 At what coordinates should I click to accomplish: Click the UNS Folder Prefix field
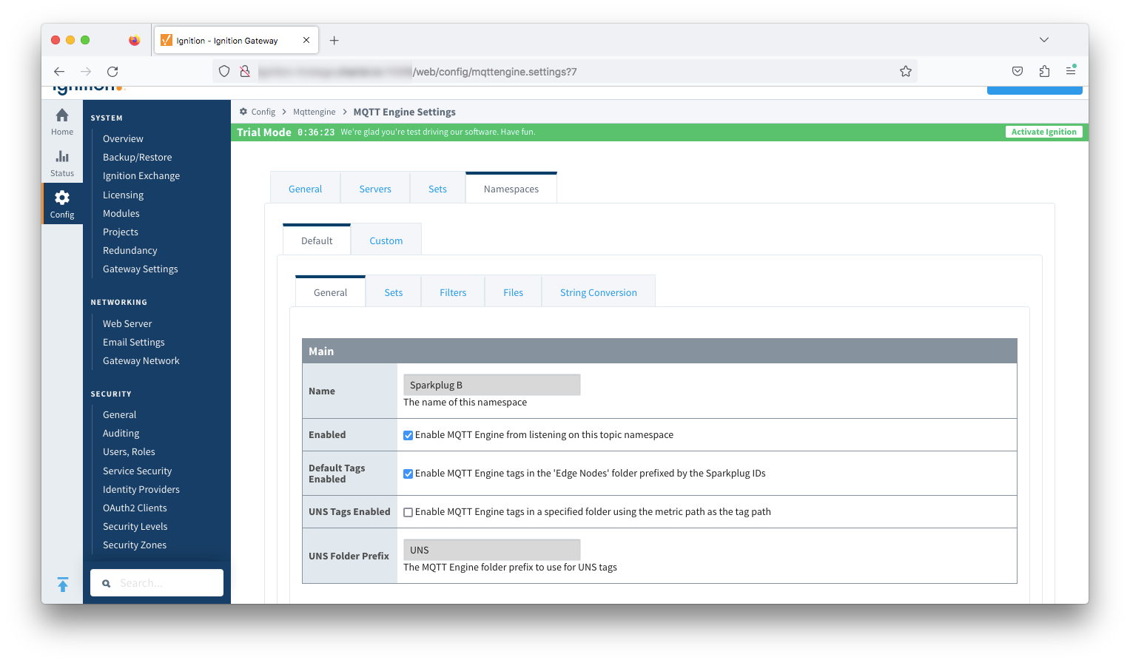coord(491,550)
